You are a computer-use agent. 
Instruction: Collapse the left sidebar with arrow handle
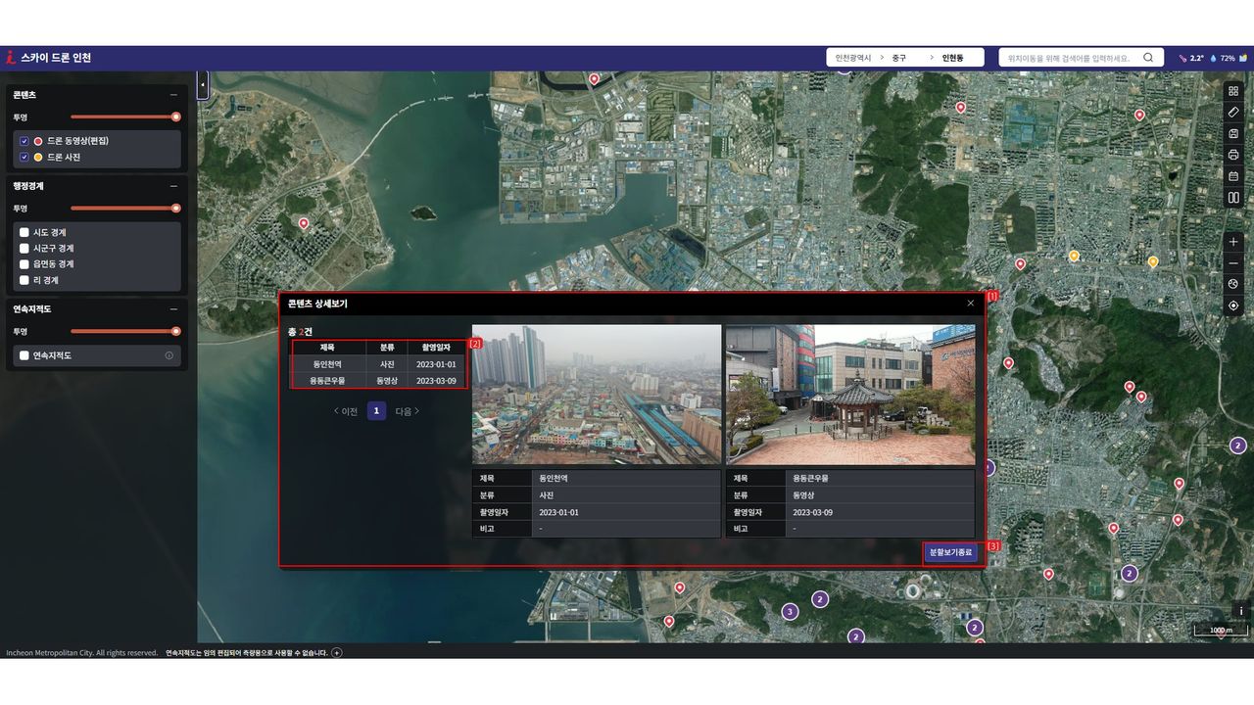click(x=203, y=85)
